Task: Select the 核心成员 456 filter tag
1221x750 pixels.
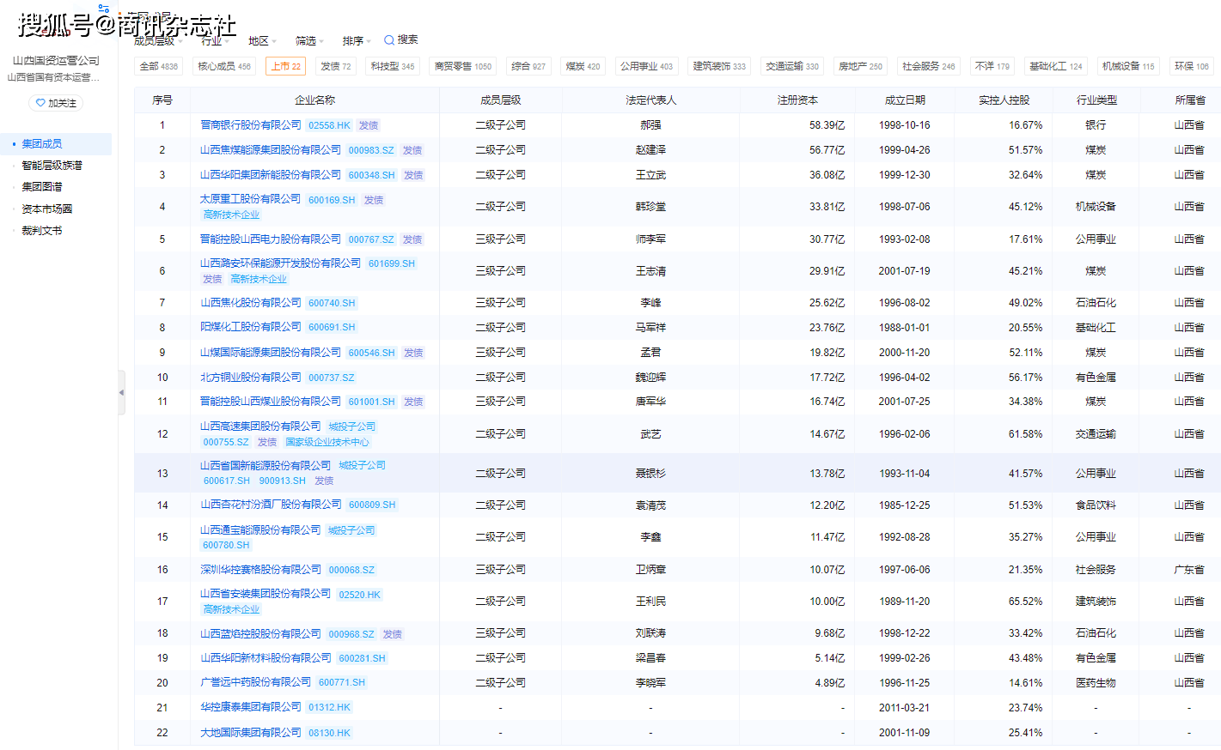Action: pos(224,66)
